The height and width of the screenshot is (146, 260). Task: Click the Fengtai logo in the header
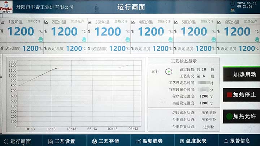pos(6,6)
